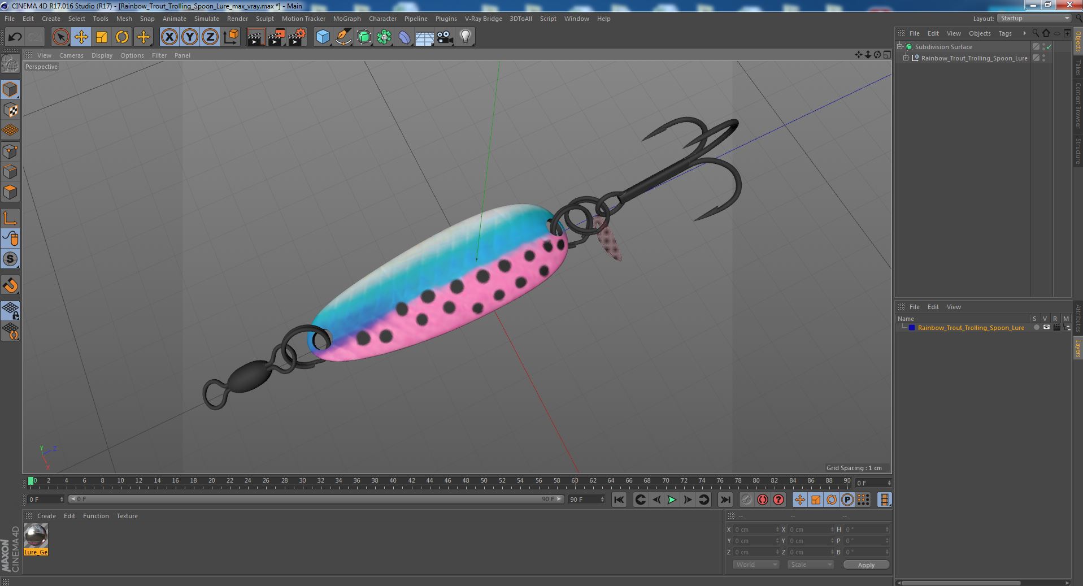
Task: Switch to Polygons mode
Action: [10, 192]
